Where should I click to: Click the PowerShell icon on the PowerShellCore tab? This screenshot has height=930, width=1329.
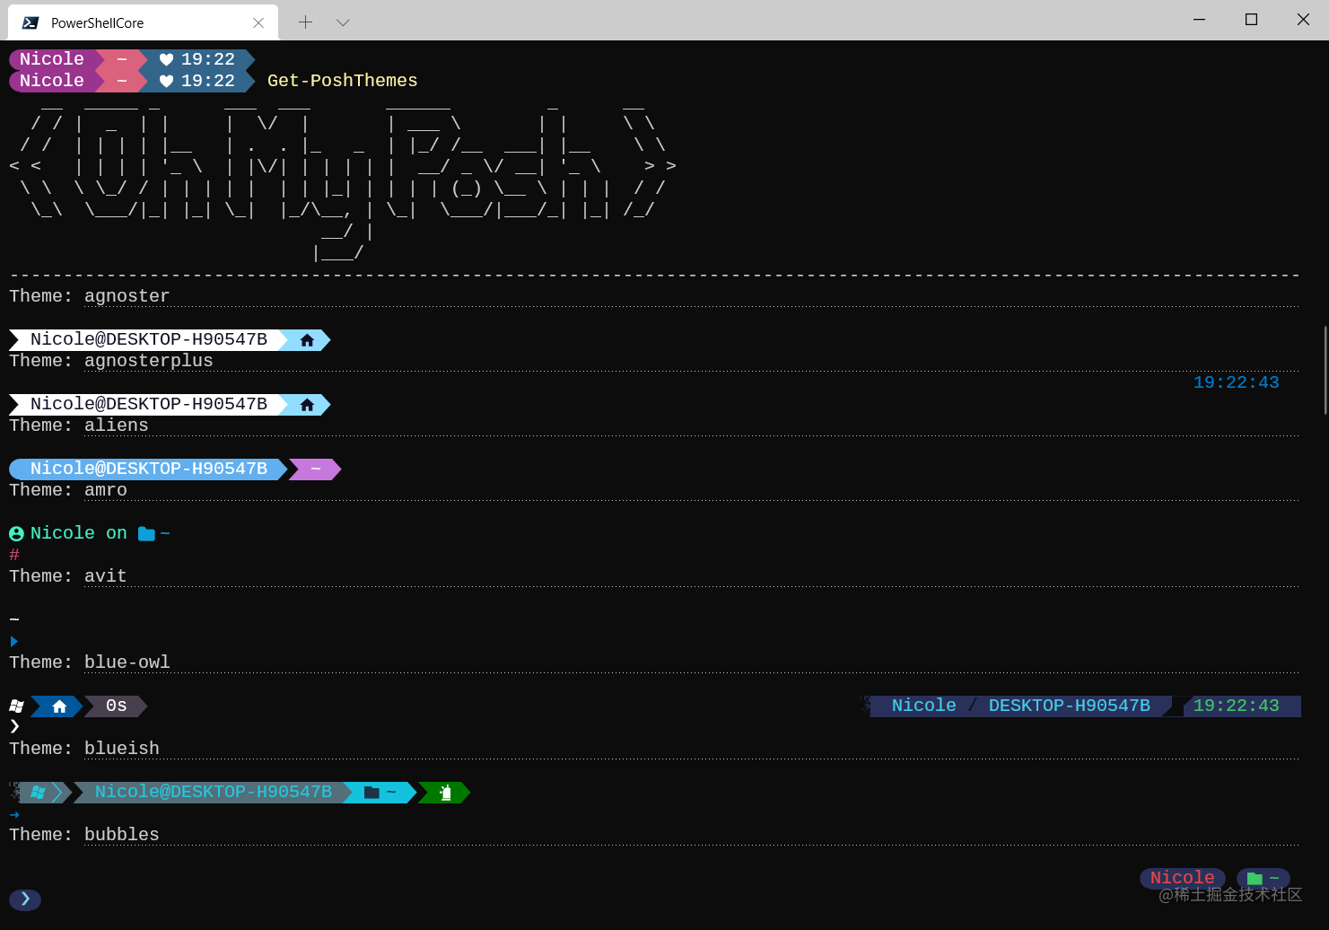pyautogui.click(x=30, y=22)
